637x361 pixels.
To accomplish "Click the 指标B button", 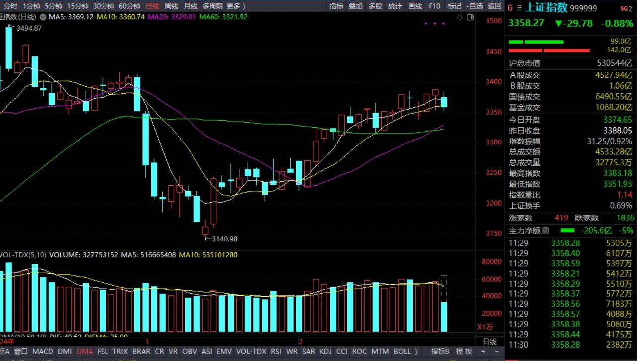I will [440, 351].
